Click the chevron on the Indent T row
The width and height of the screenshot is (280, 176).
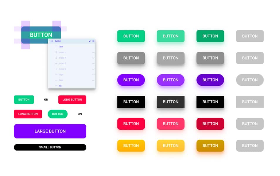(93, 63)
